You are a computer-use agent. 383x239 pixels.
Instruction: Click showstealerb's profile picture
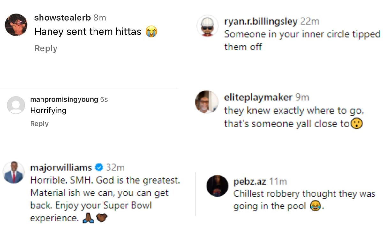pyautogui.click(x=16, y=25)
